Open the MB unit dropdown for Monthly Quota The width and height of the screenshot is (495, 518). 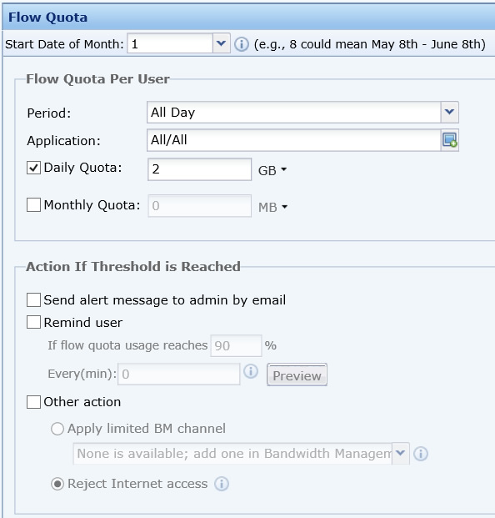pos(272,207)
